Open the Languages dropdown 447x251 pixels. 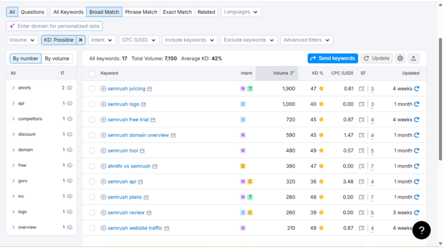(x=241, y=12)
